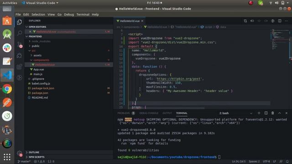Open package.json in the explorer
Screen dimensions: 292x164
point(69,93)
